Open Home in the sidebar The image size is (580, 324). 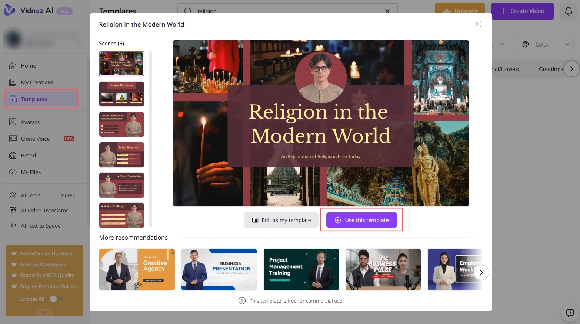click(28, 65)
